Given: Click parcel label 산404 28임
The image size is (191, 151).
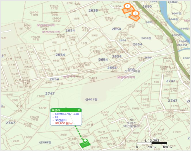Looking at the screenshot, I should click(57, 20).
